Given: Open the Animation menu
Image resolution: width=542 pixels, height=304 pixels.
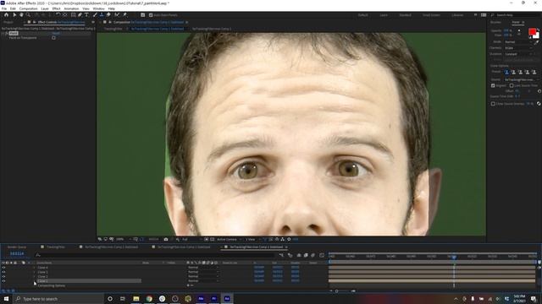Looking at the screenshot, I should tap(71, 8).
